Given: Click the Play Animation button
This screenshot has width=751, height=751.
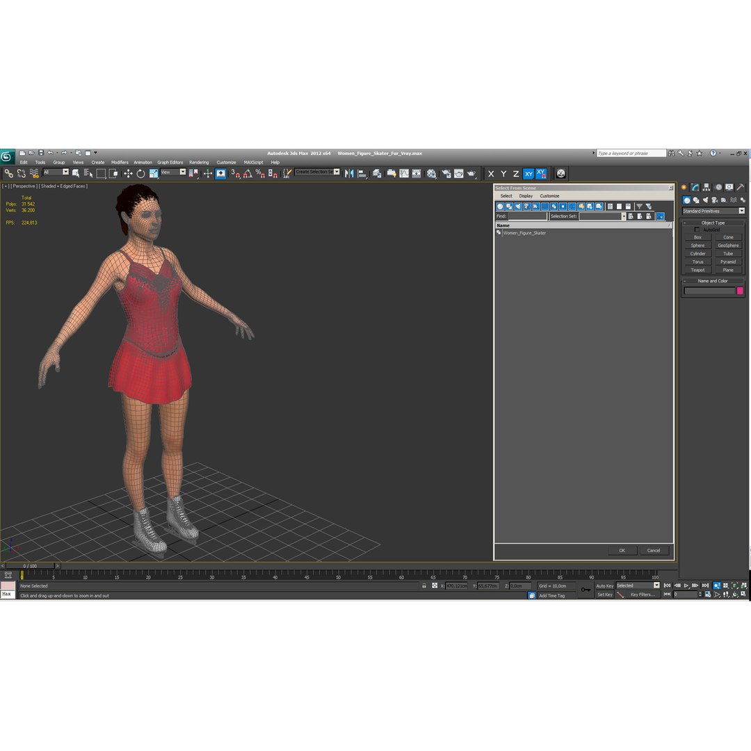Looking at the screenshot, I should [x=686, y=586].
